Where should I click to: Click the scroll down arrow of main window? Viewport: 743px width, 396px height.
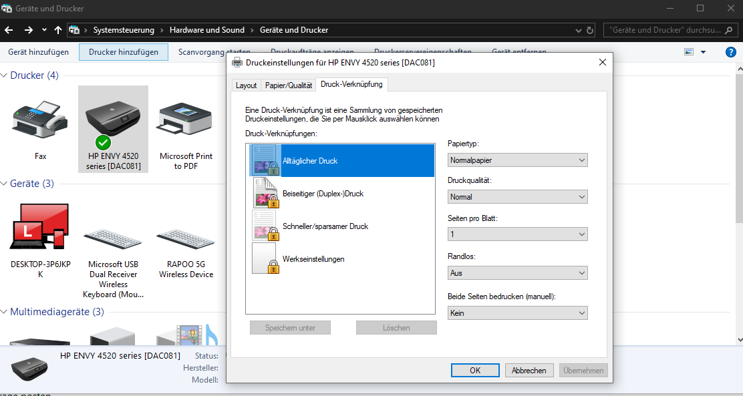[740, 340]
